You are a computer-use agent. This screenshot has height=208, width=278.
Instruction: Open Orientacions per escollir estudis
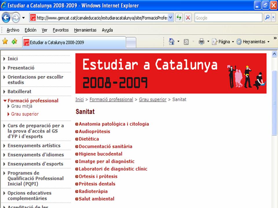point(35,80)
